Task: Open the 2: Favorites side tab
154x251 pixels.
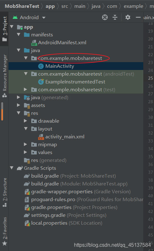Action: [x=4, y=231]
